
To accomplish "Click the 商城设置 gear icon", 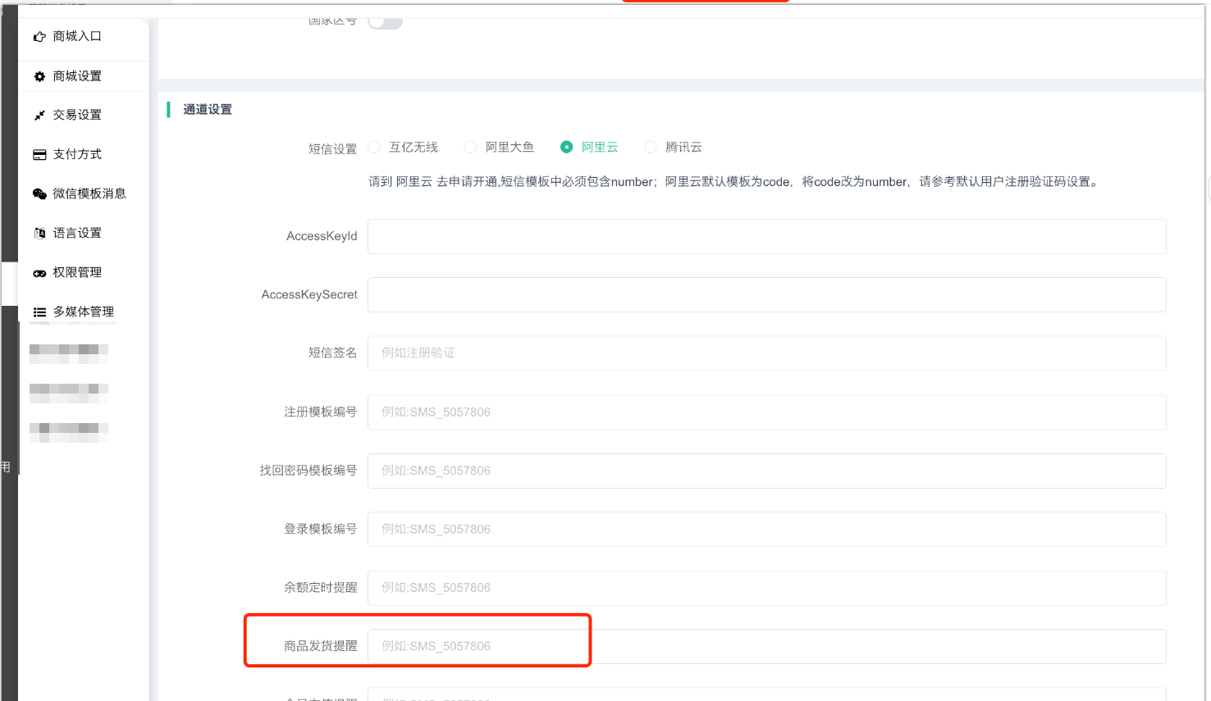I will (x=39, y=76).
